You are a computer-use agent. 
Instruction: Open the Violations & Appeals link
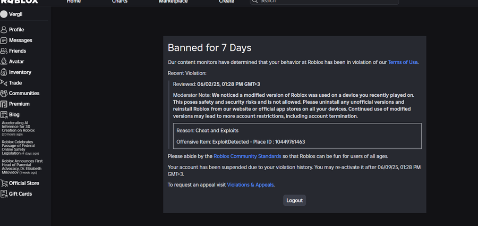(250, 185)
